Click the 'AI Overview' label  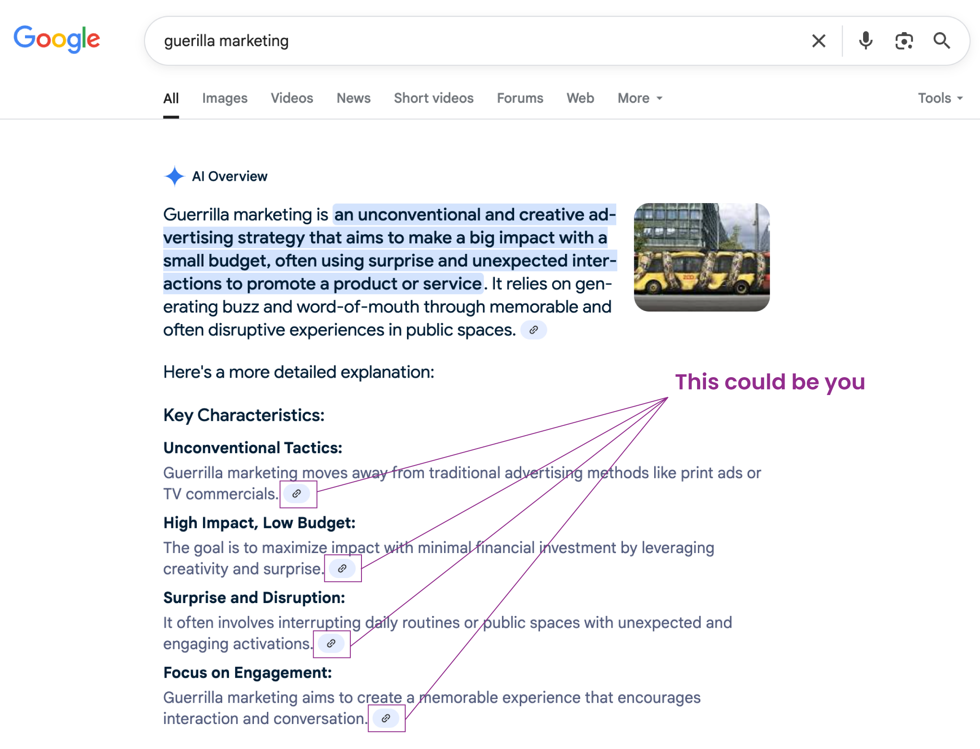coord(229,176)
